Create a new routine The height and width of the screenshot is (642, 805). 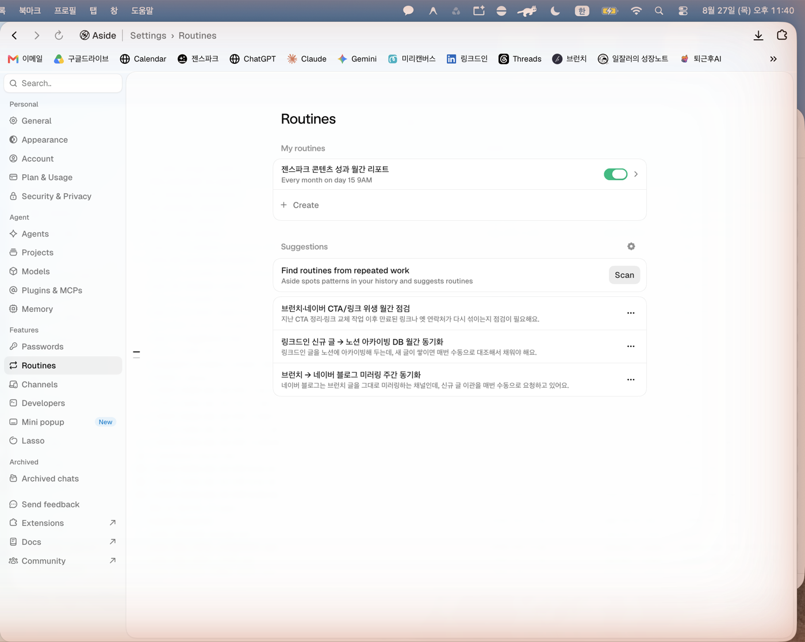[x=459, y=205]
